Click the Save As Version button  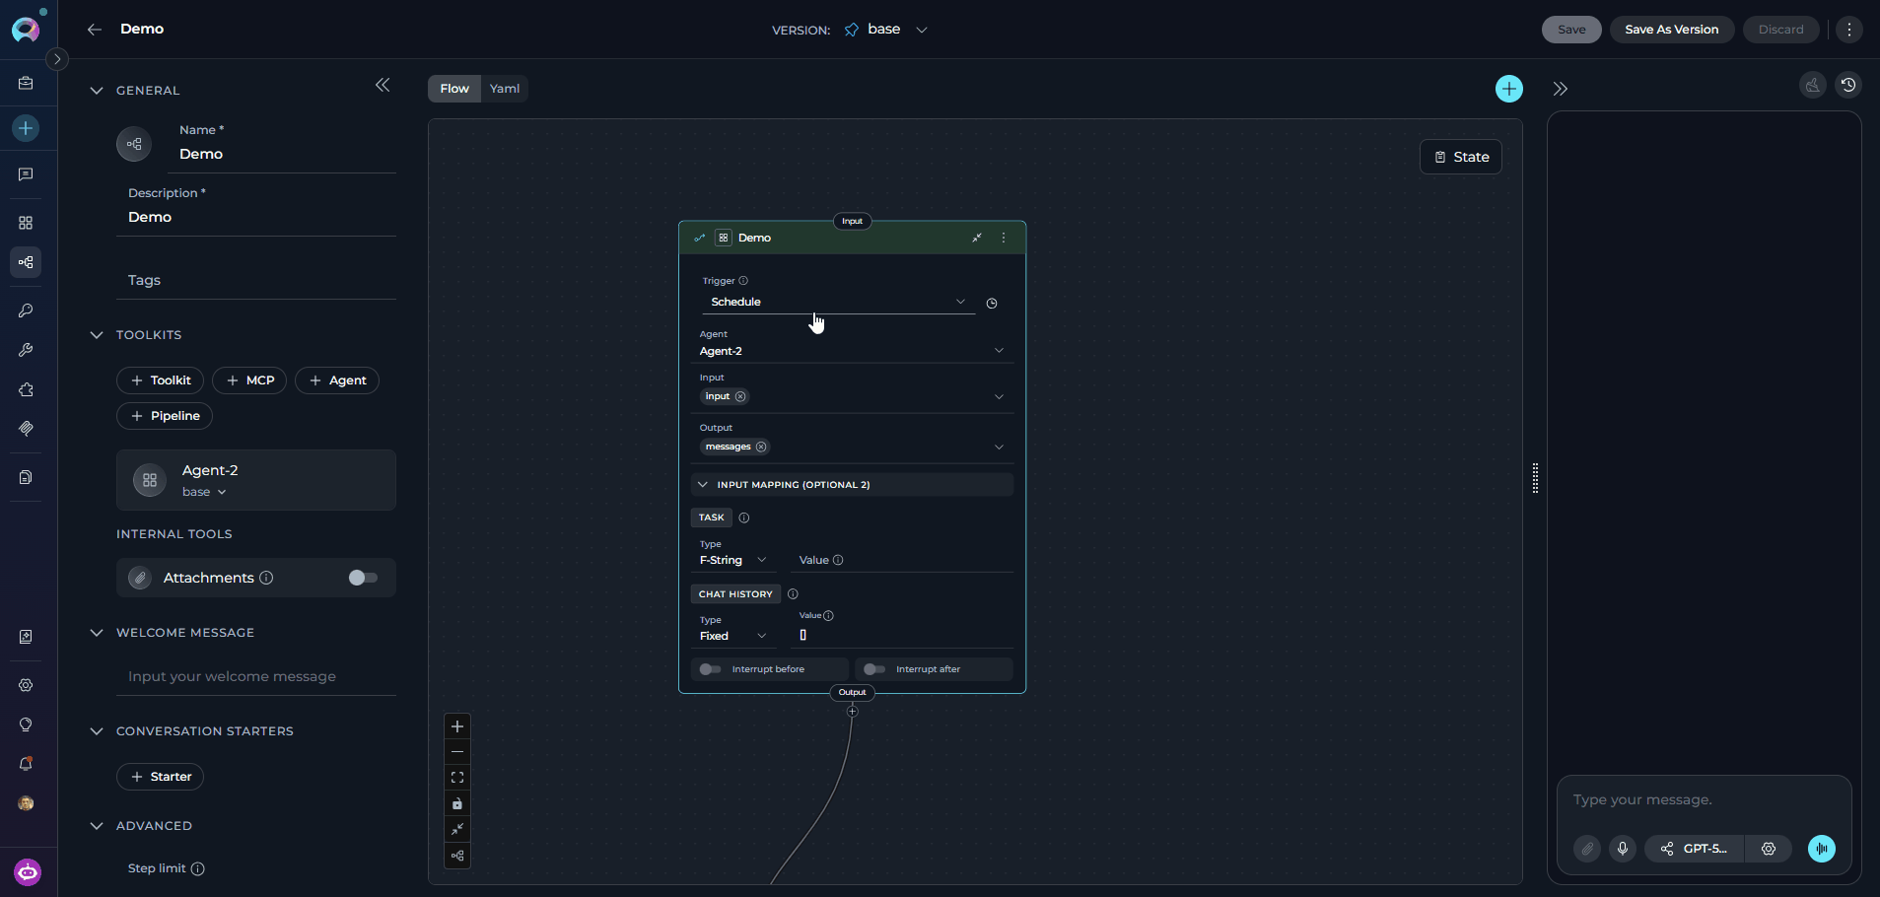pos(1672,30)
